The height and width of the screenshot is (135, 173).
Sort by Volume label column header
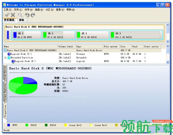66,47
